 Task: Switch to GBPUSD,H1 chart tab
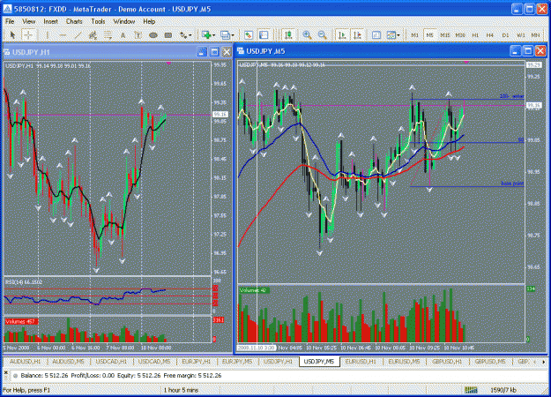(447, 362)
